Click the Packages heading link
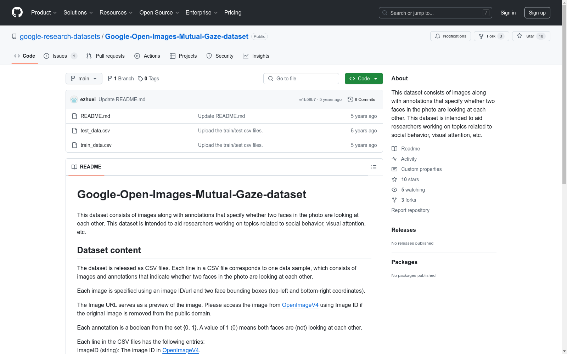Image resolution: width=567 pixels, height=354 pixels. (404, 262)
